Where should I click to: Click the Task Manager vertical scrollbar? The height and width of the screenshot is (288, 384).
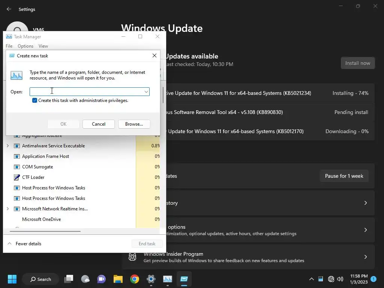[163, 95]
